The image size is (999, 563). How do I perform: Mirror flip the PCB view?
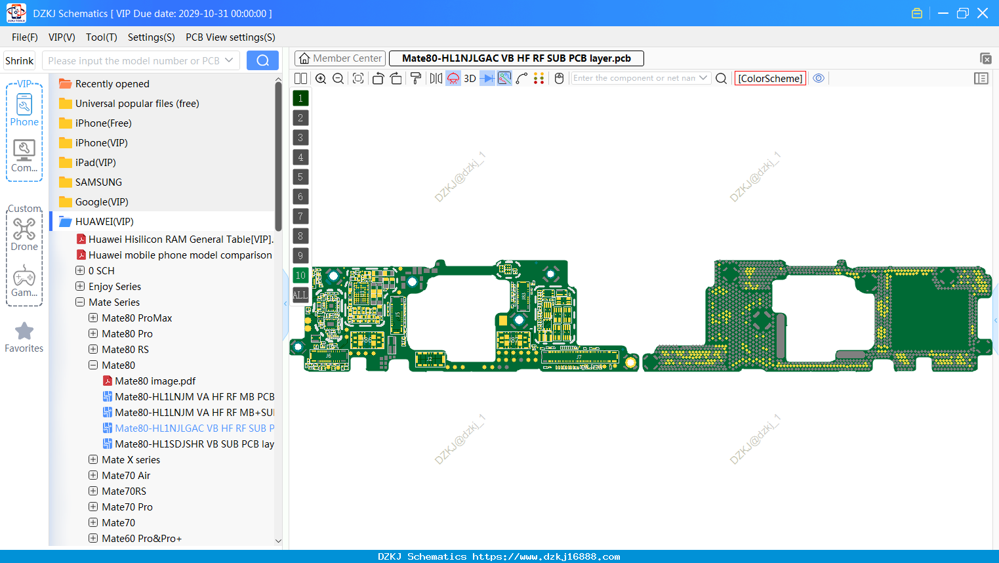(436, 78)
